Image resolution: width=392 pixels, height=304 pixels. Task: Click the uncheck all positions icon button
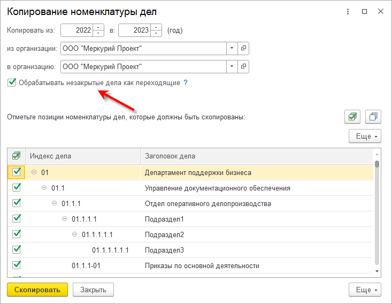coord(373,116)
